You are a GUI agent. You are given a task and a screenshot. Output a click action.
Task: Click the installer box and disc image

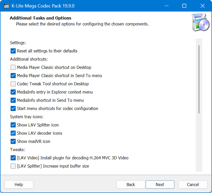[200, 22]
